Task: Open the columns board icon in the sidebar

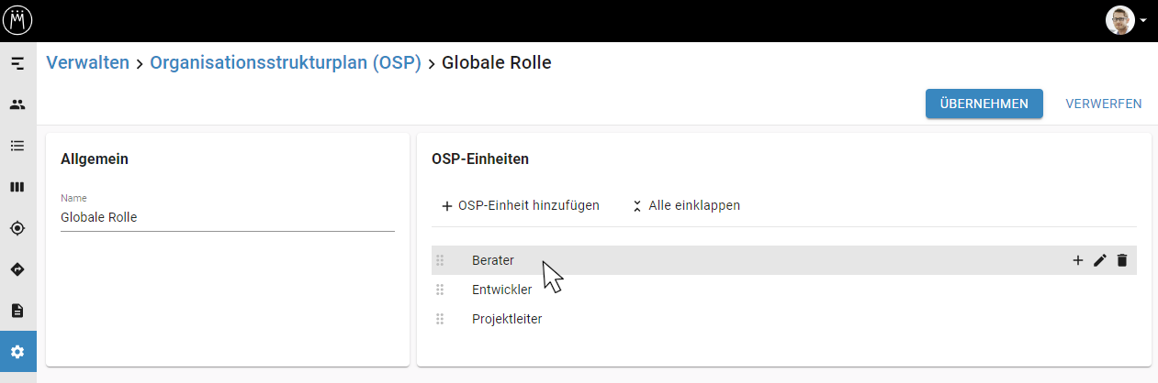Action: 17,187
